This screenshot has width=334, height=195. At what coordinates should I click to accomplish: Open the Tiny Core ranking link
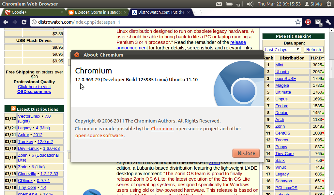tap(284, 154)
